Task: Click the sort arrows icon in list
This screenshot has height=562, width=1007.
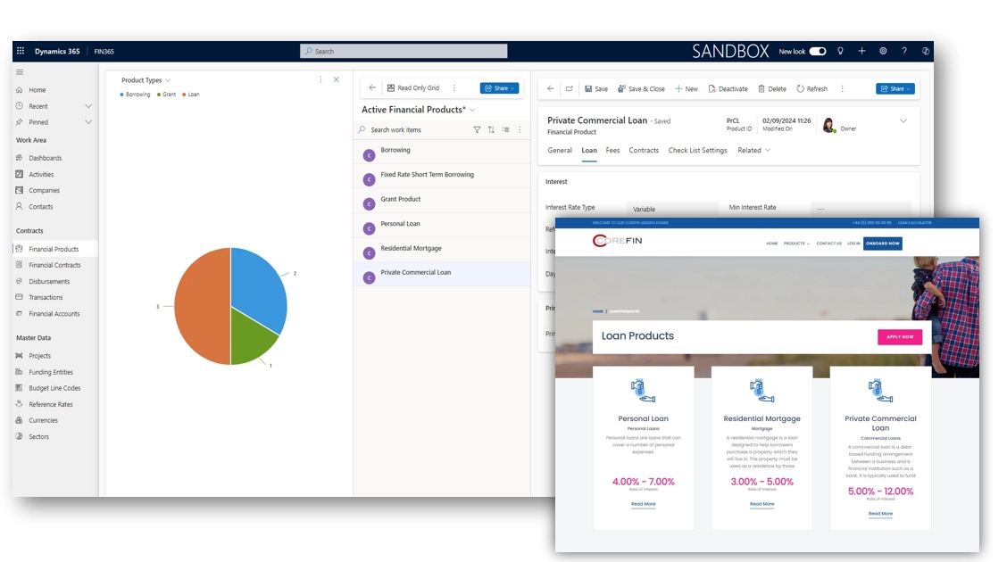Action: click(491, 129)
